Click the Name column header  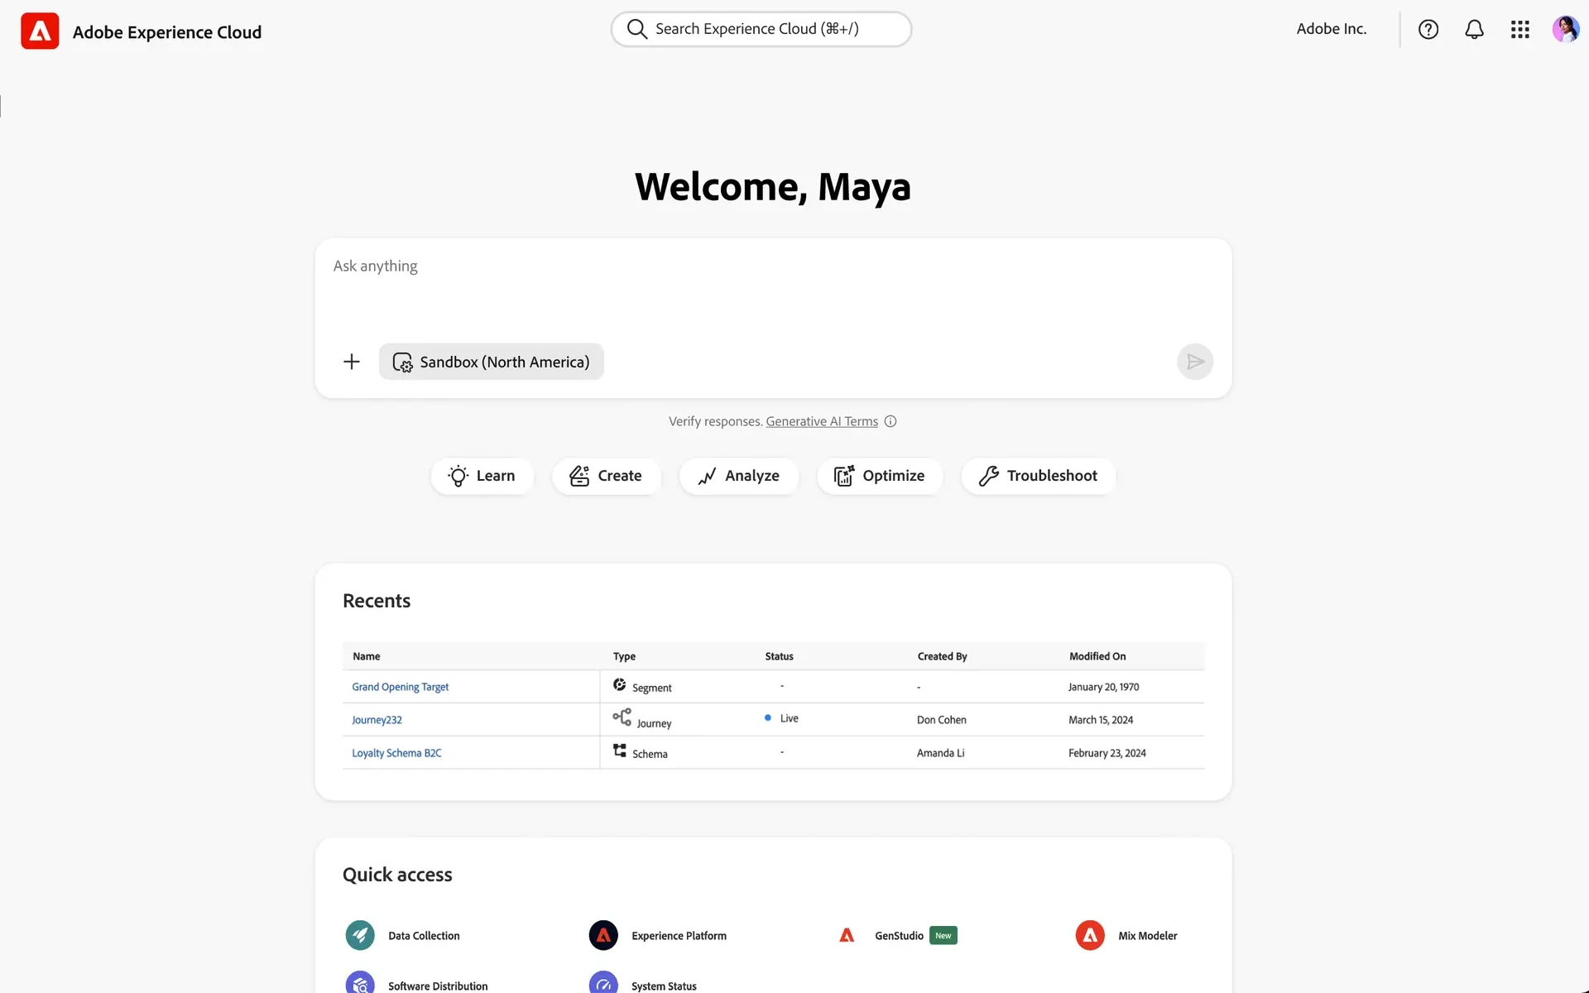pos(367,656)
